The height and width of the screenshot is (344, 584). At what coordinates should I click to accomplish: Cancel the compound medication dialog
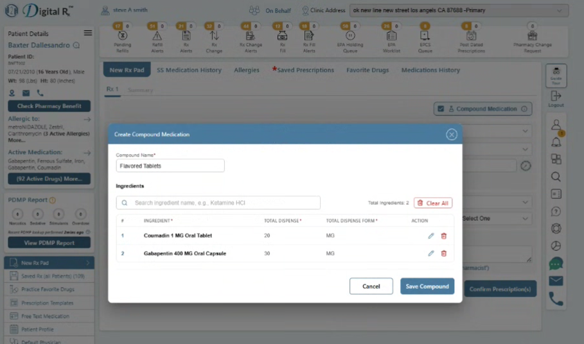coord(371,286)
